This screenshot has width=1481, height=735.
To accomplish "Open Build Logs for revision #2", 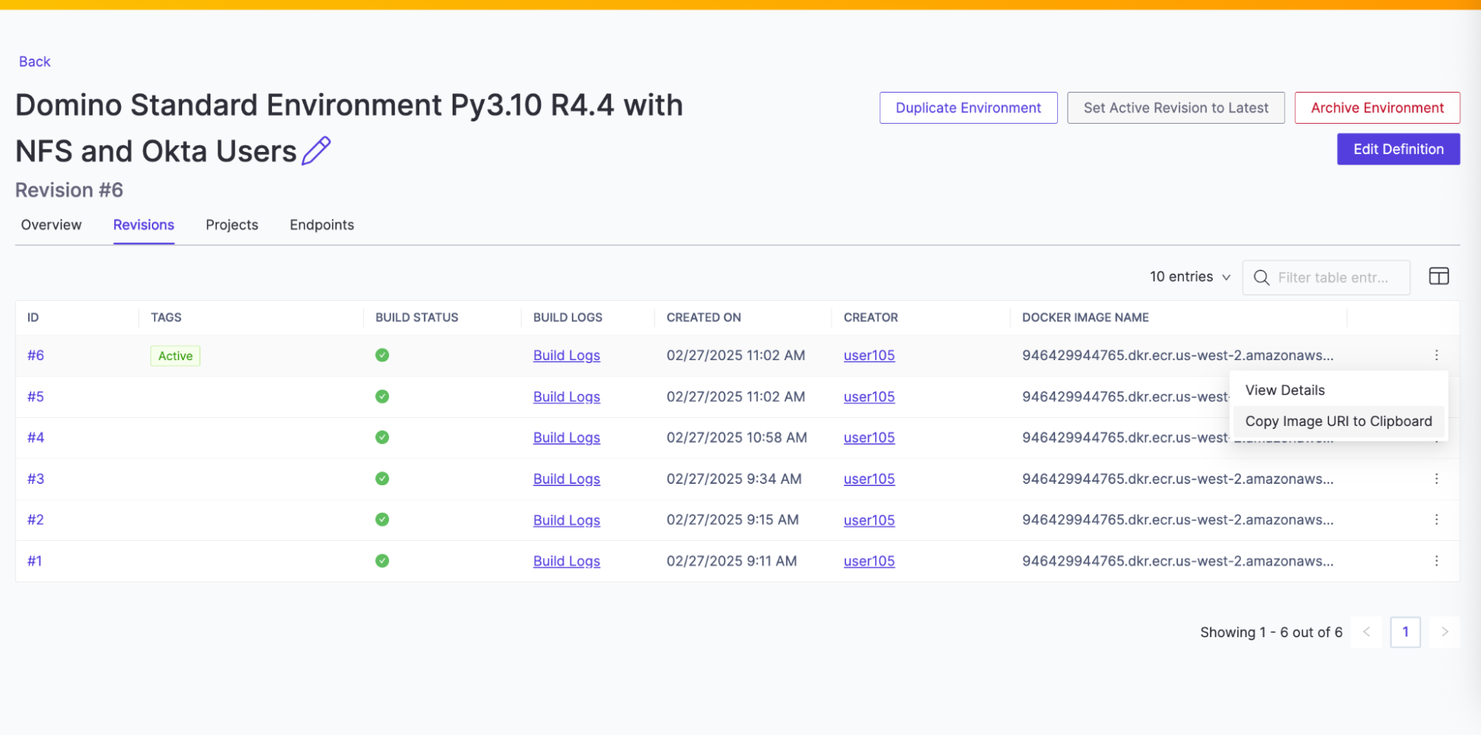I will point(567,520).
